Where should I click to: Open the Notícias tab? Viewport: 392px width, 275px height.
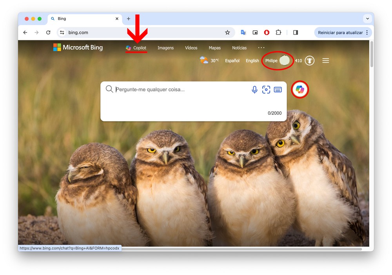click(x=239, y=48)
